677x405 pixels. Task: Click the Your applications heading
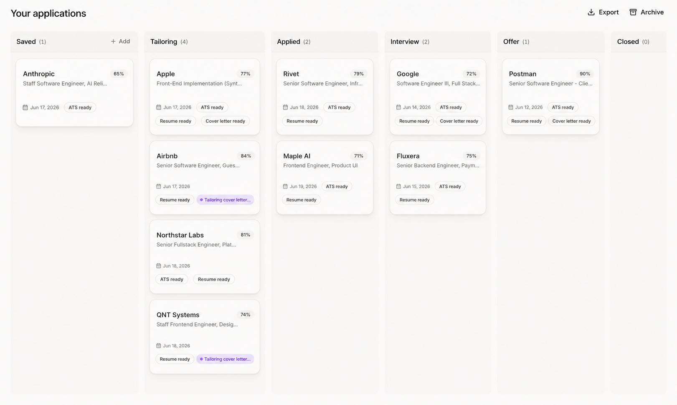coord(48,13)
